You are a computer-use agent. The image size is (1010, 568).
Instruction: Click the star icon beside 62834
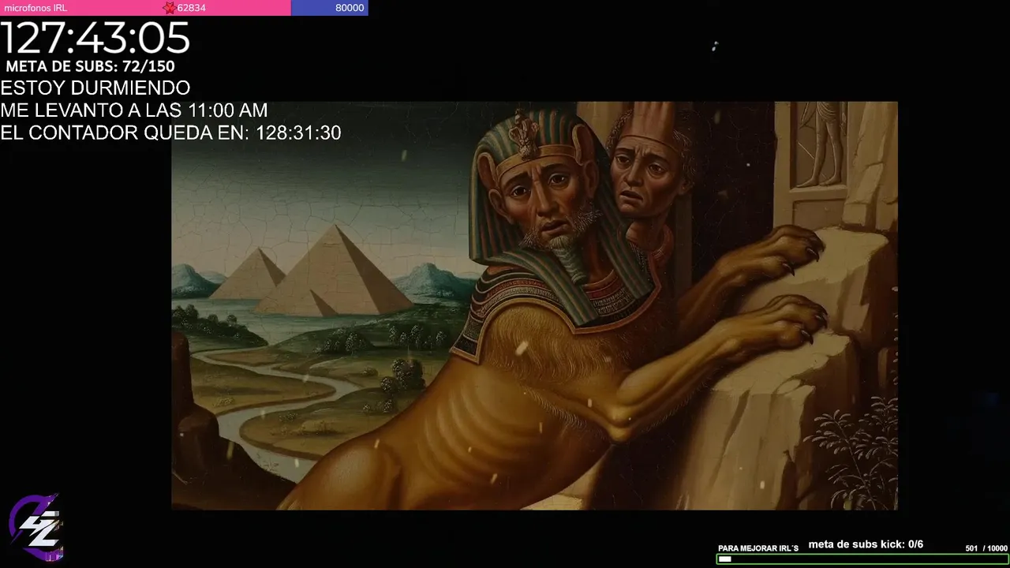(169, 8)
